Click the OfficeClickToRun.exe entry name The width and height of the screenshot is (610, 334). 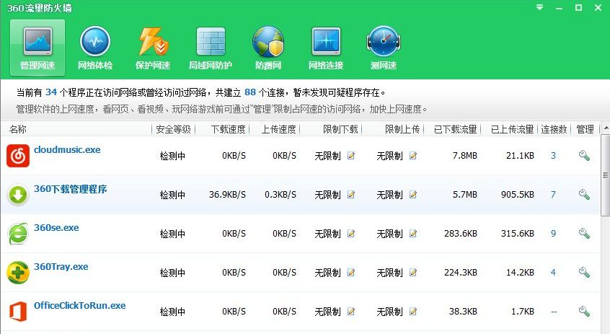[x=79, y=306]
